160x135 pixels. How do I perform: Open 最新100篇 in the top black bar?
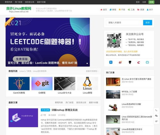pyautogui.click(x=41, y=2)
